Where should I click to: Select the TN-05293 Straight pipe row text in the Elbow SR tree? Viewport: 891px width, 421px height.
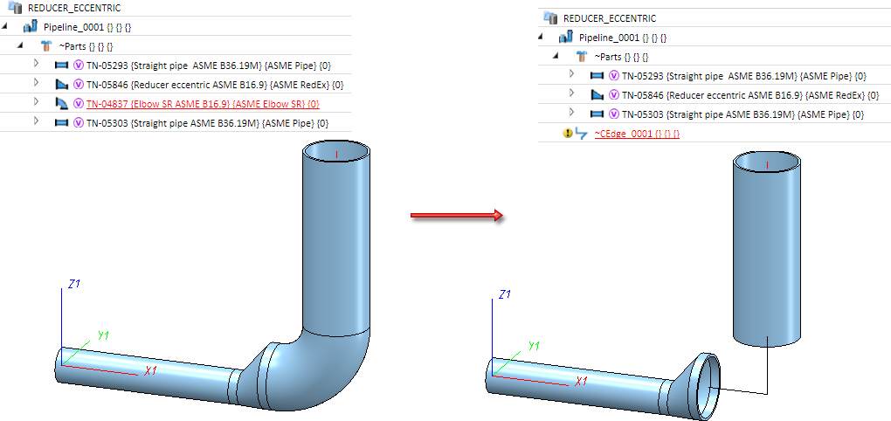click(209, 66)
